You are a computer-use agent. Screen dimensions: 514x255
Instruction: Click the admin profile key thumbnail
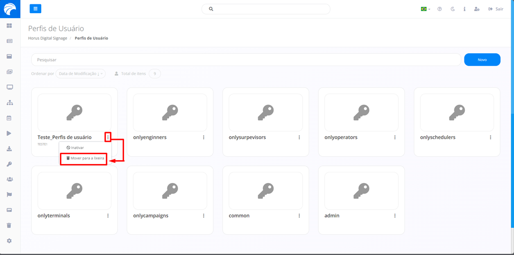(x=361, y=191)
